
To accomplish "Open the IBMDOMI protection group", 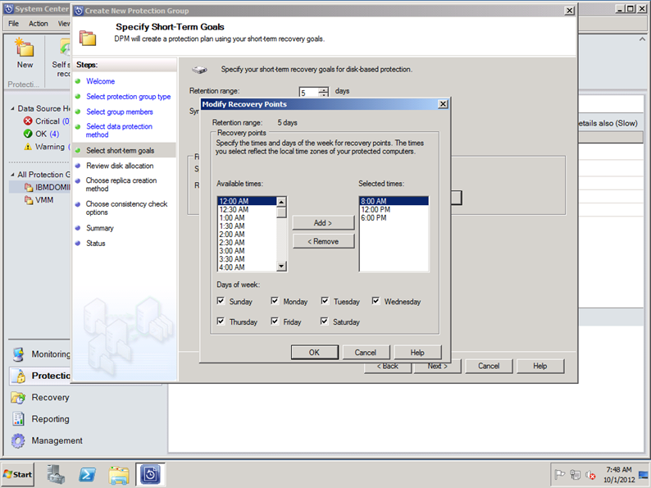I will click(47, 187).
